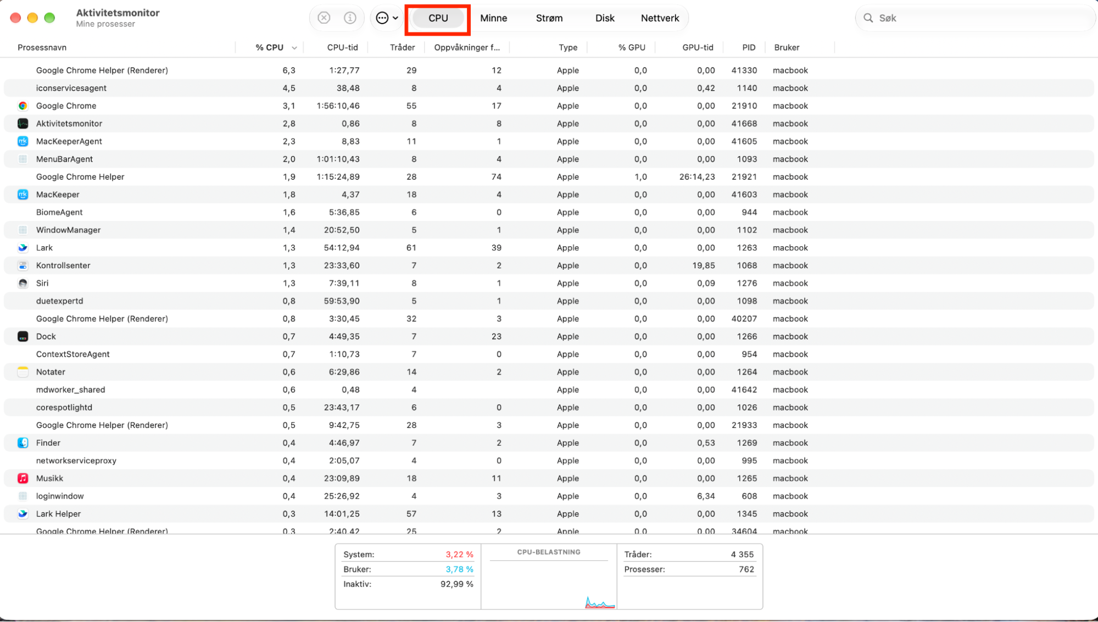Sort by % GPU column header

632,48
